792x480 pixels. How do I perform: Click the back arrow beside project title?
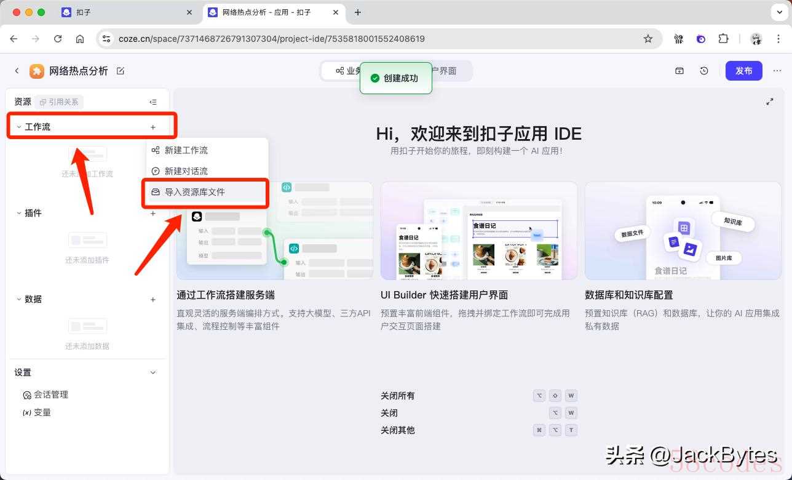click(17, 71)
